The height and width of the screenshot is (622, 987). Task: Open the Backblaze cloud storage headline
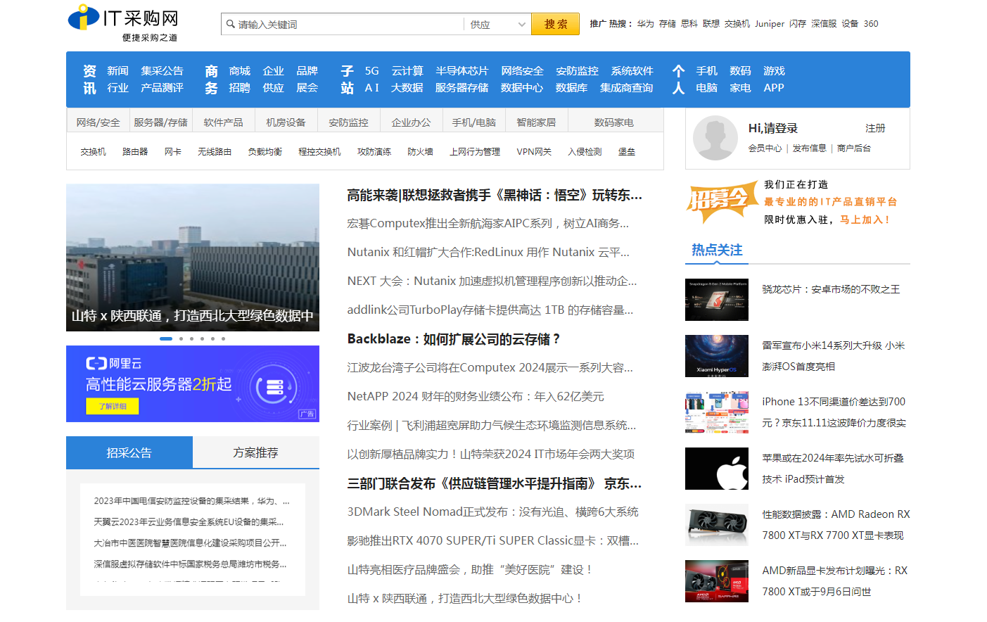tap(454, 339)
